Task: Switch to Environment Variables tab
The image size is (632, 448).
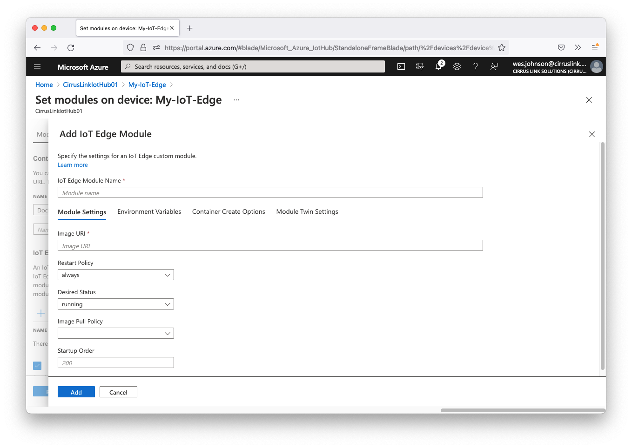Action: (149, 211)
